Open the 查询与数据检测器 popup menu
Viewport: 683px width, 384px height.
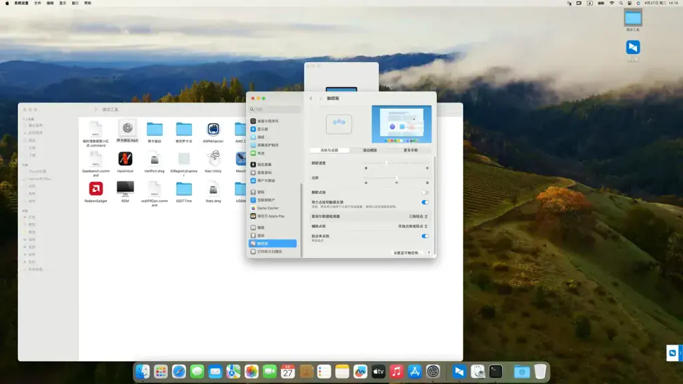[418, 217]
